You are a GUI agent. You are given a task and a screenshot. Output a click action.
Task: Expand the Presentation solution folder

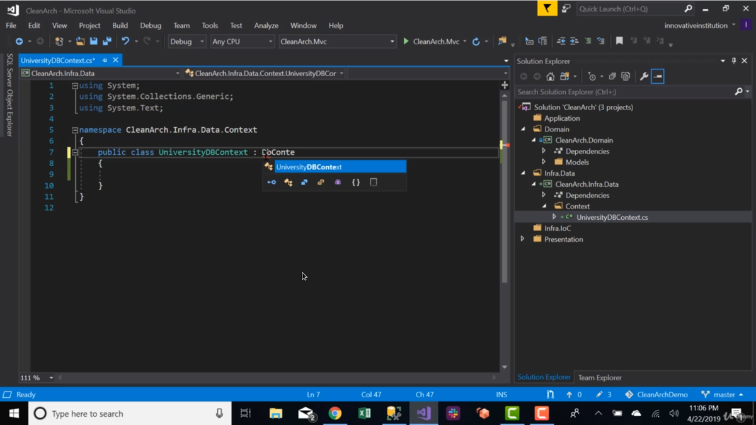(x=522, y=239)
